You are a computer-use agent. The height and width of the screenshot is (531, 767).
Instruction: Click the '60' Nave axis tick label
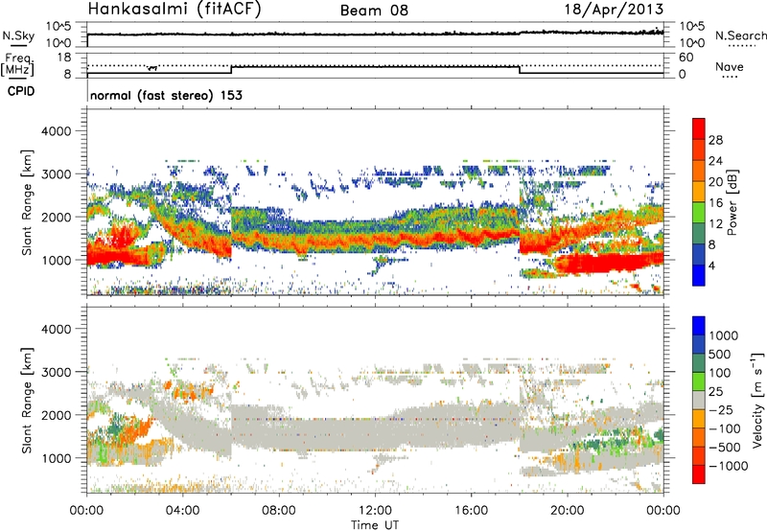click(x=686, y=58)
